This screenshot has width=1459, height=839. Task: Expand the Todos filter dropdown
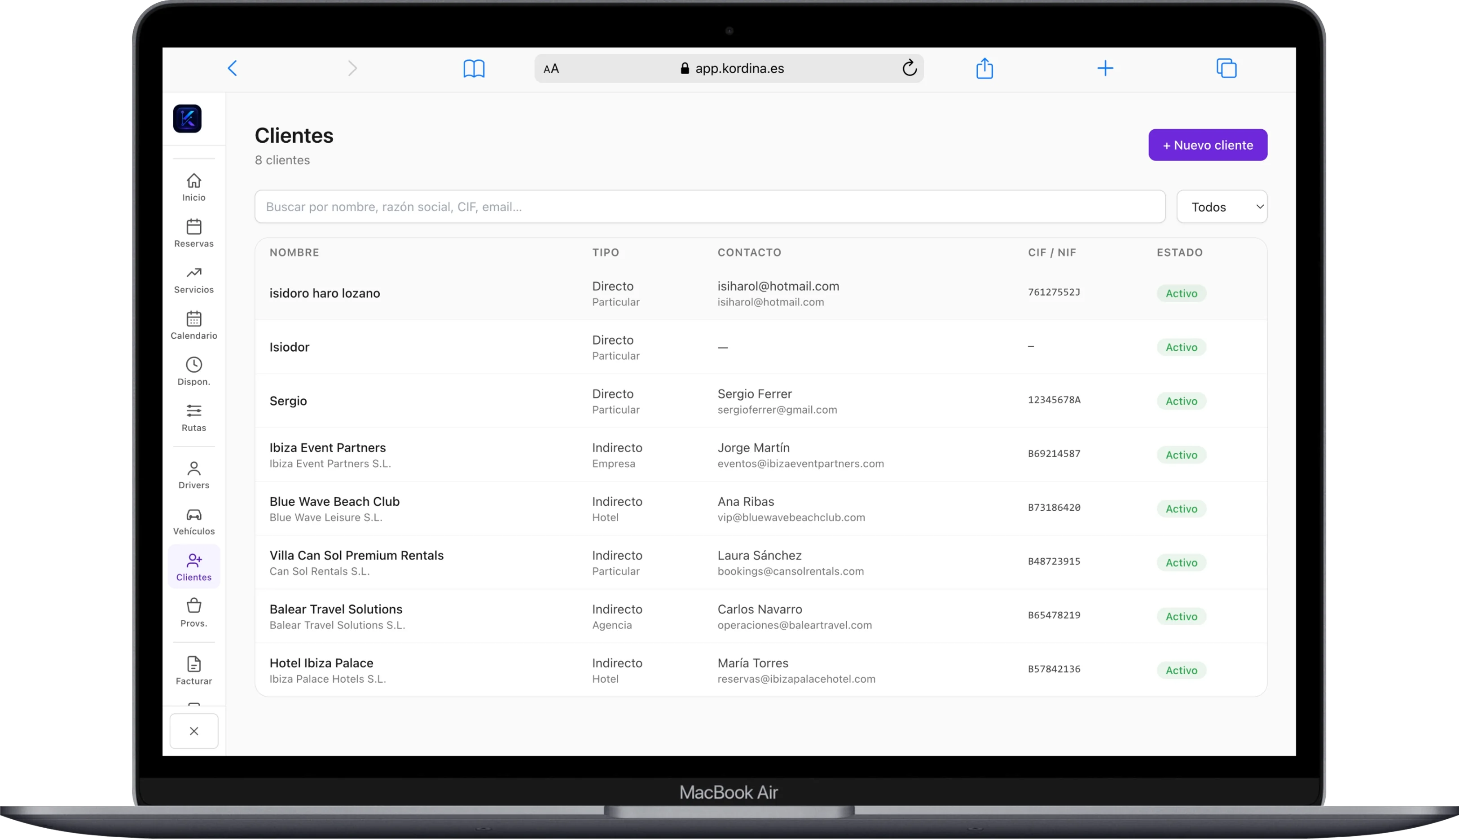point(1221,207)
